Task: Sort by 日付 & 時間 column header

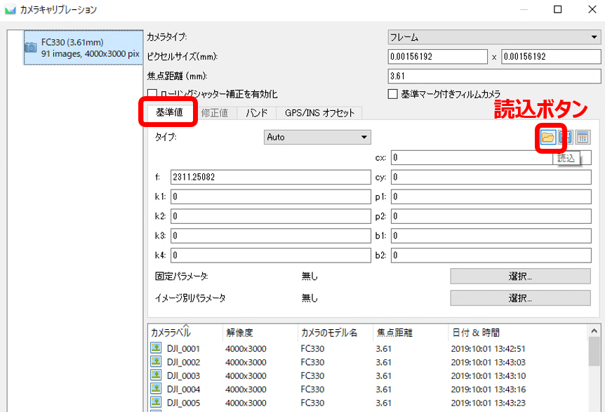Action: (x=517, y=333)
